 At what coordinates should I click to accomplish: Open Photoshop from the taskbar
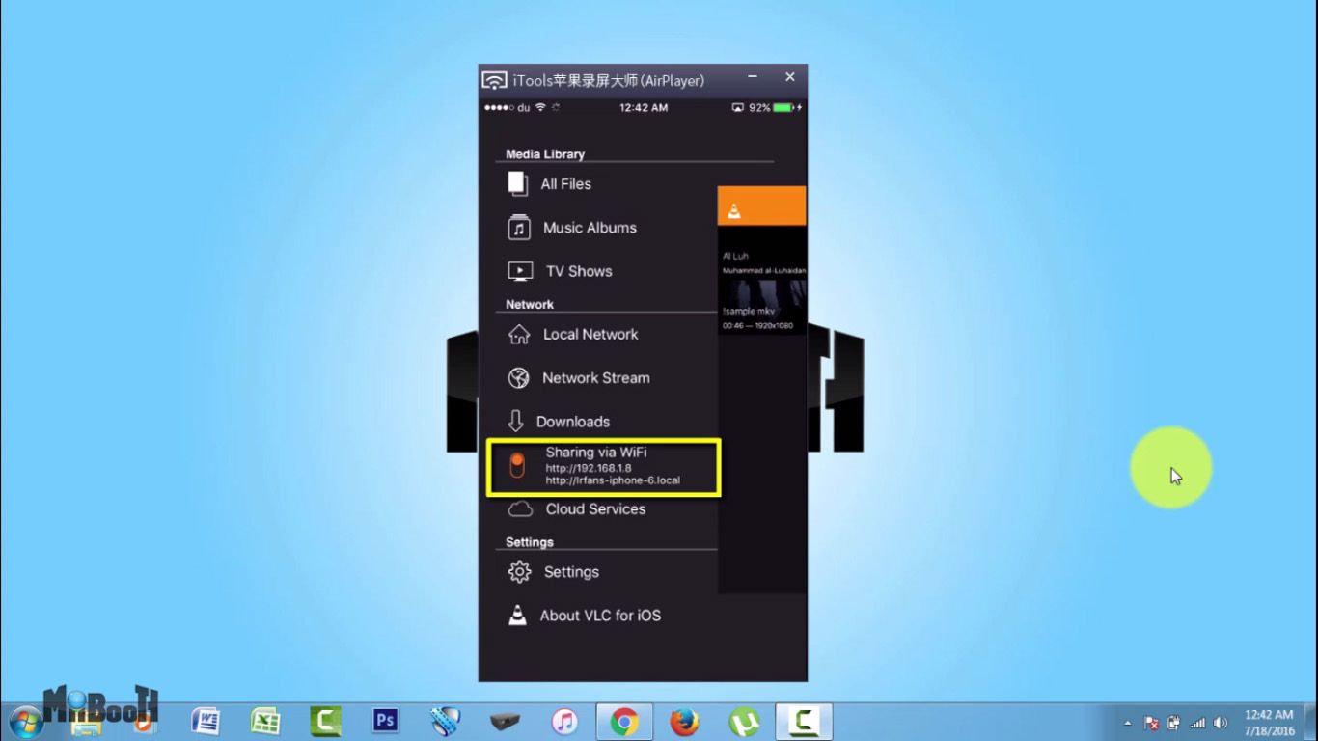[x=385, y=721]
